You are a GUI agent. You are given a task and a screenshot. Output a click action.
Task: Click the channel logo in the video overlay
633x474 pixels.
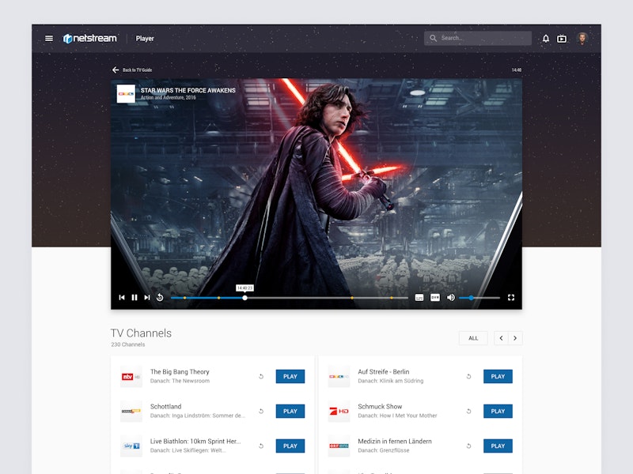[x=126, y=93]
